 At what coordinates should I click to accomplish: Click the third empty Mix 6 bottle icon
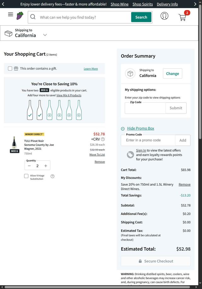(x=69, y=110)
